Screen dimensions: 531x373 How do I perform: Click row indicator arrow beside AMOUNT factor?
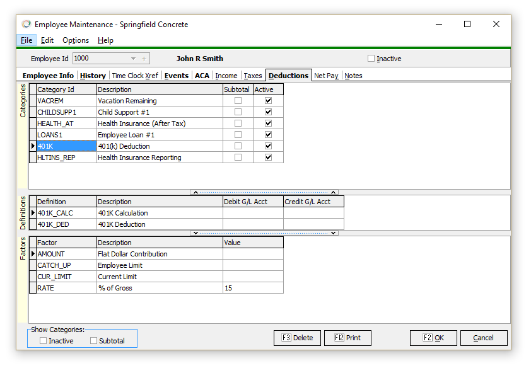[33, 254]
